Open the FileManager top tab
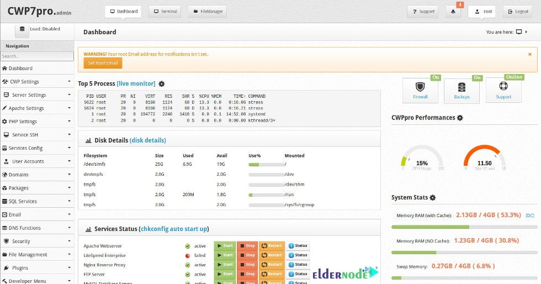 (x=208, y=12)
